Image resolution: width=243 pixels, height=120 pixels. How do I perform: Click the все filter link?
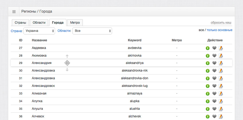click(201, 30)
